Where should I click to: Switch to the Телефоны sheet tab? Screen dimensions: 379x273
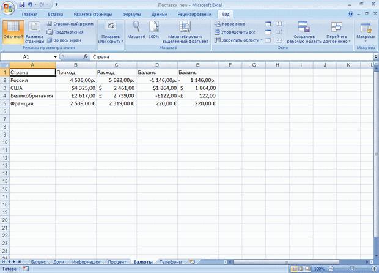pyautogui.click(x=171, y=262)
